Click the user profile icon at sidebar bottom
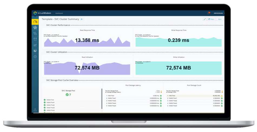The image size is (257, 132). pos(35,110)
